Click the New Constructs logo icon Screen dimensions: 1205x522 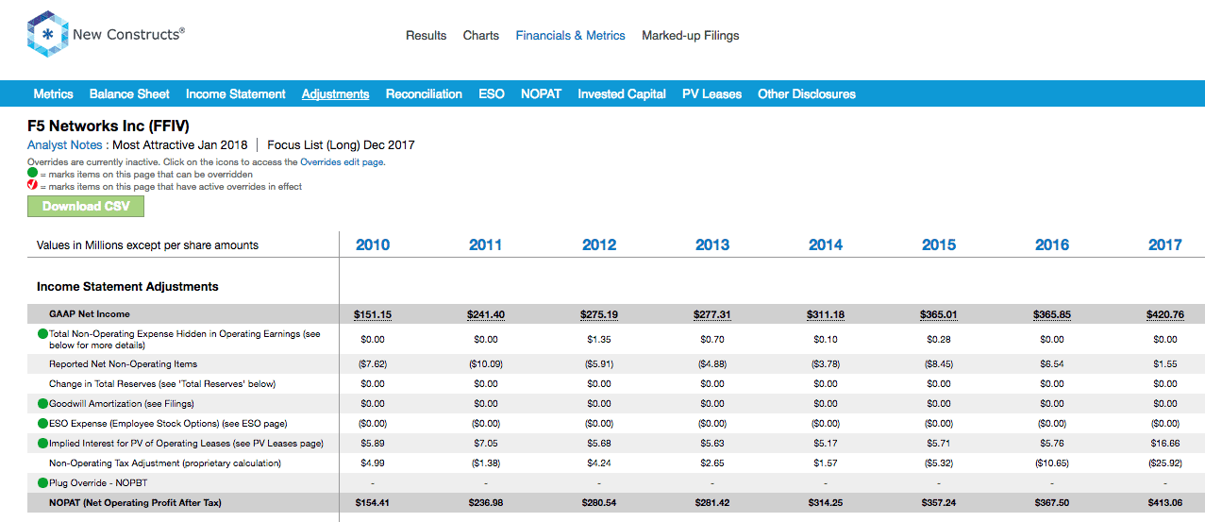coord(47,35)
